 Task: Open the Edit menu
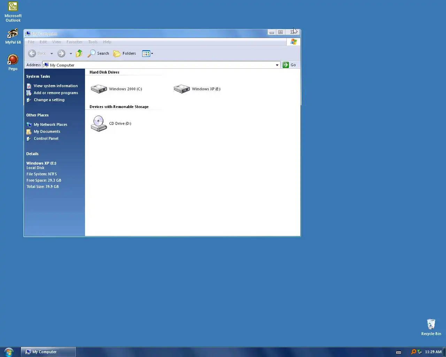coord(43,42)
